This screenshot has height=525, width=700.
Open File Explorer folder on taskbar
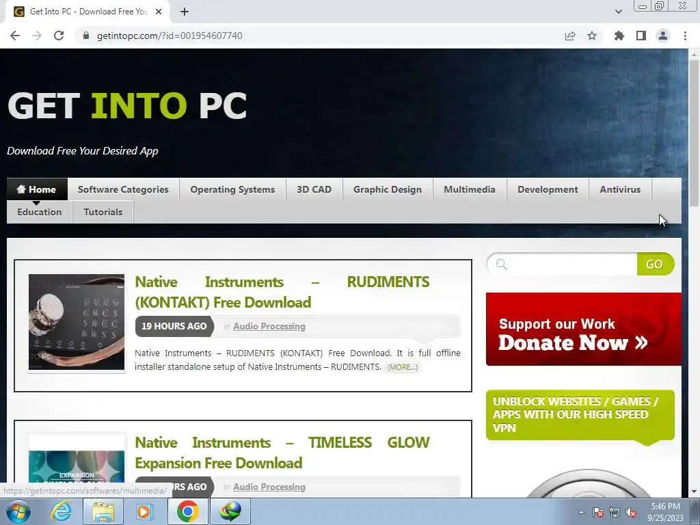coord(103,511)
